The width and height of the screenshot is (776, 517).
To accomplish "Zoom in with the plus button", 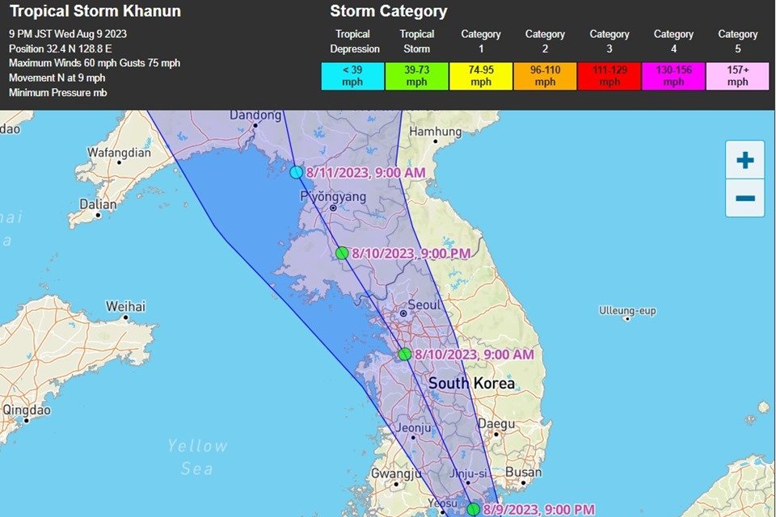I will pyautogui.click(x=744, y=160).
